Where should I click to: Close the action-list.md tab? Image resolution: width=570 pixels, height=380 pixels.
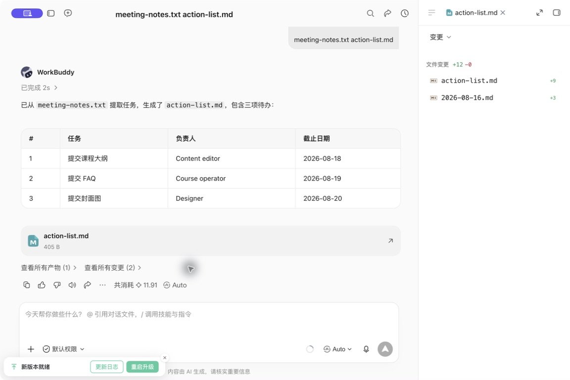tap(503, 13)
